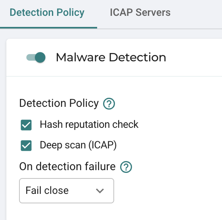Click the teal underline beneath Detection Policy tab
222x220 pixels.
48,28
